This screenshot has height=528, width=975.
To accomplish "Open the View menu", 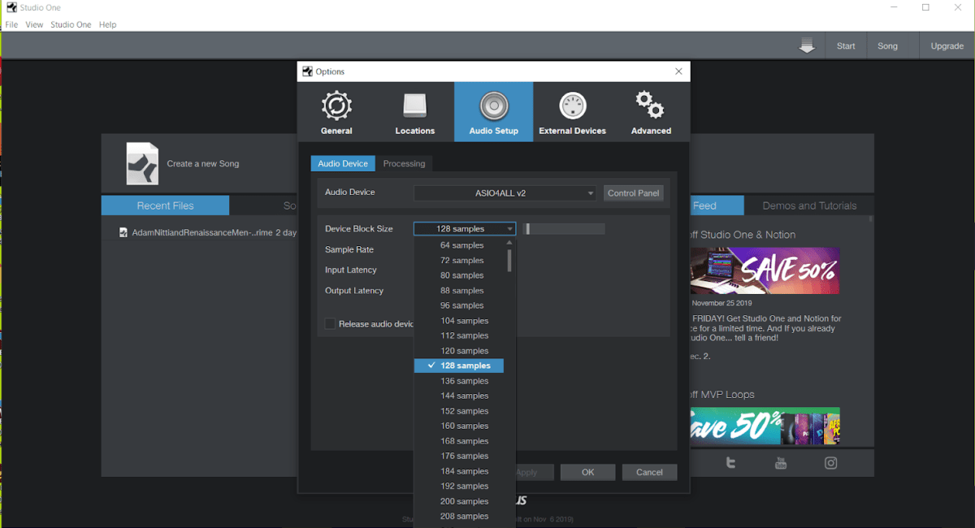I will tap(34, 24).
